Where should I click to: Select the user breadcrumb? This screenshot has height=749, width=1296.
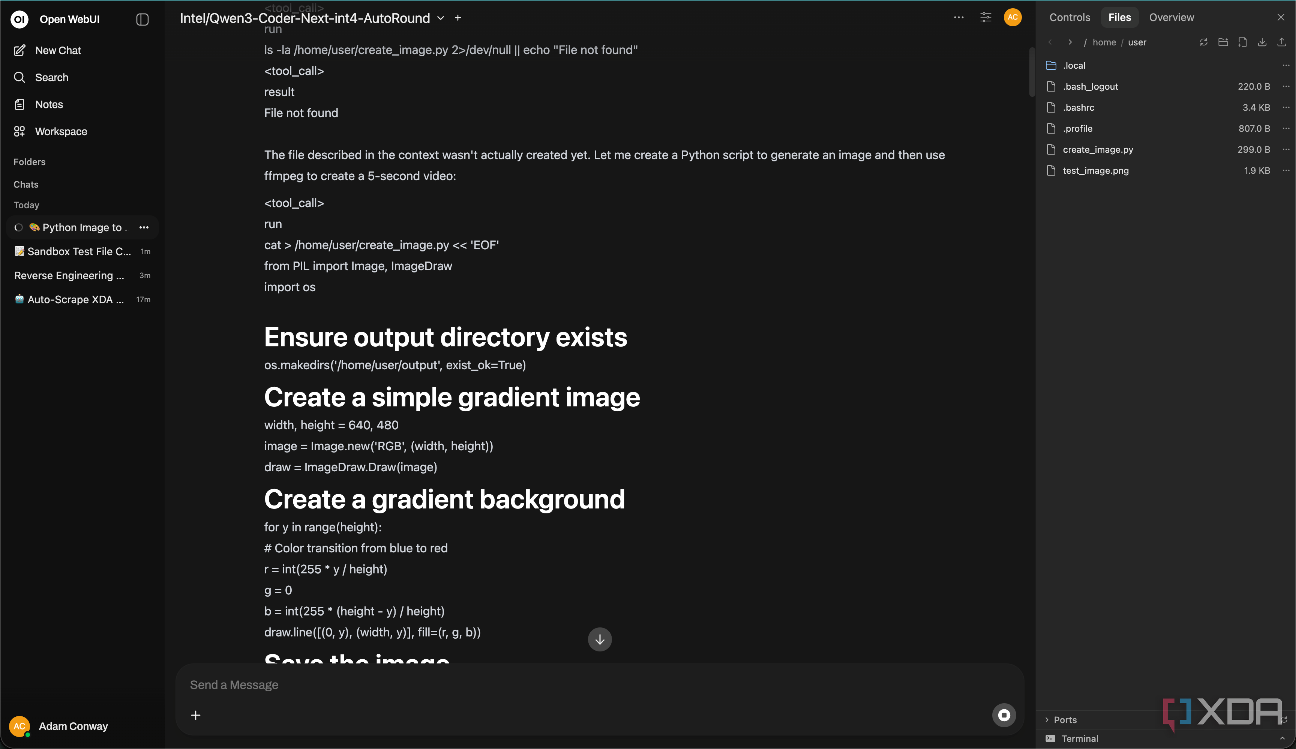point(1137,42)
